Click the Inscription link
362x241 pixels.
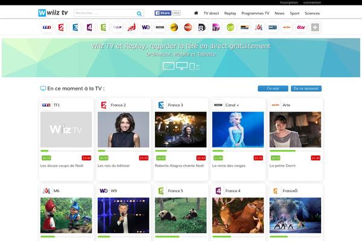(x=289, y=2)
